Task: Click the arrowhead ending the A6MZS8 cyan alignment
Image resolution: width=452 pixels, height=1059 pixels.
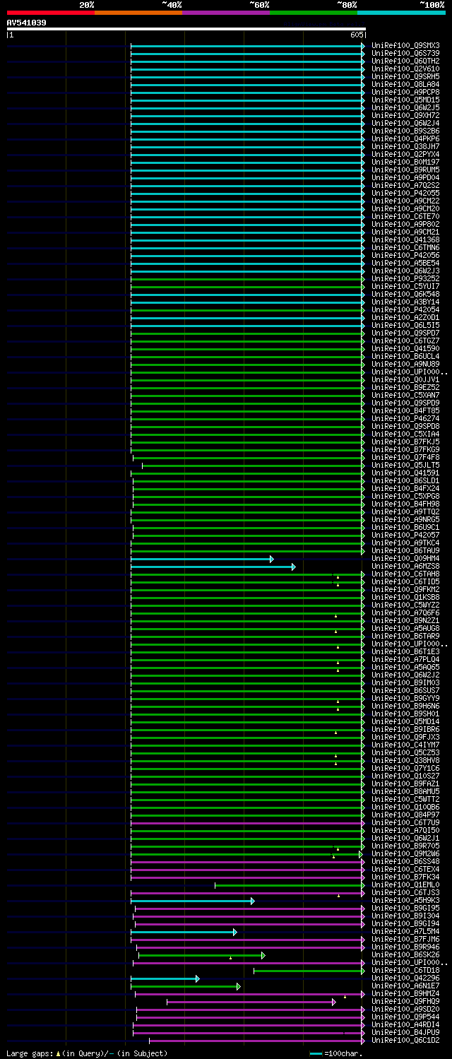Action: (293, 567)
